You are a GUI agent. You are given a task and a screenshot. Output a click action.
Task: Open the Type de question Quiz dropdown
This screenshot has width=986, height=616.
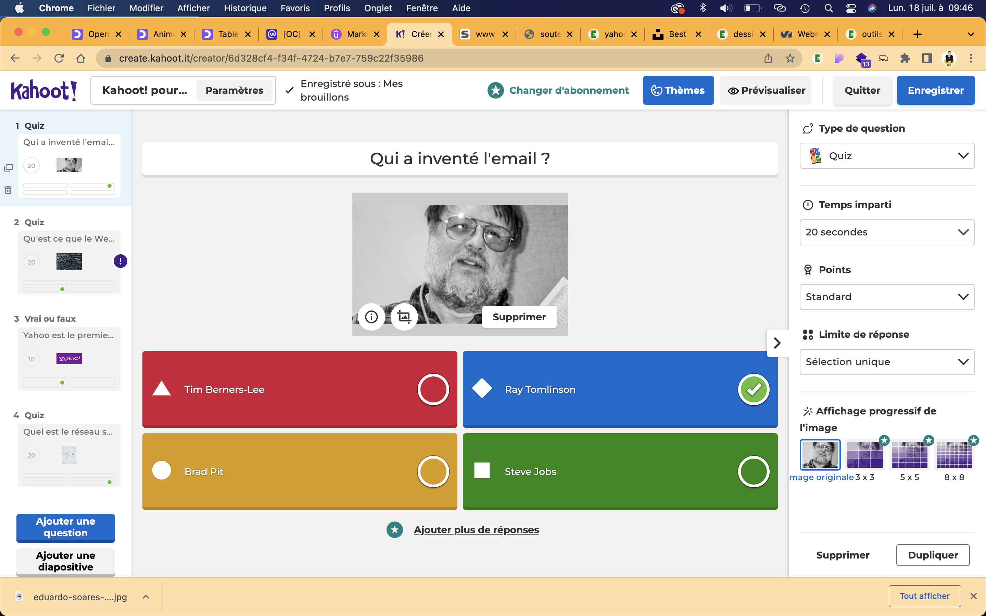[887, 156]
